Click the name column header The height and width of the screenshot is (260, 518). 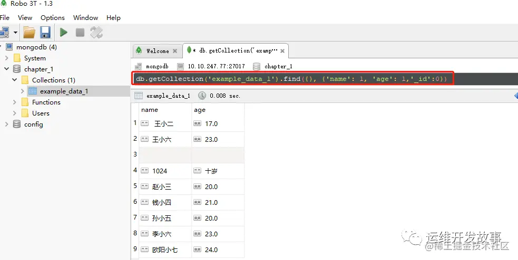tap(165, 110)
